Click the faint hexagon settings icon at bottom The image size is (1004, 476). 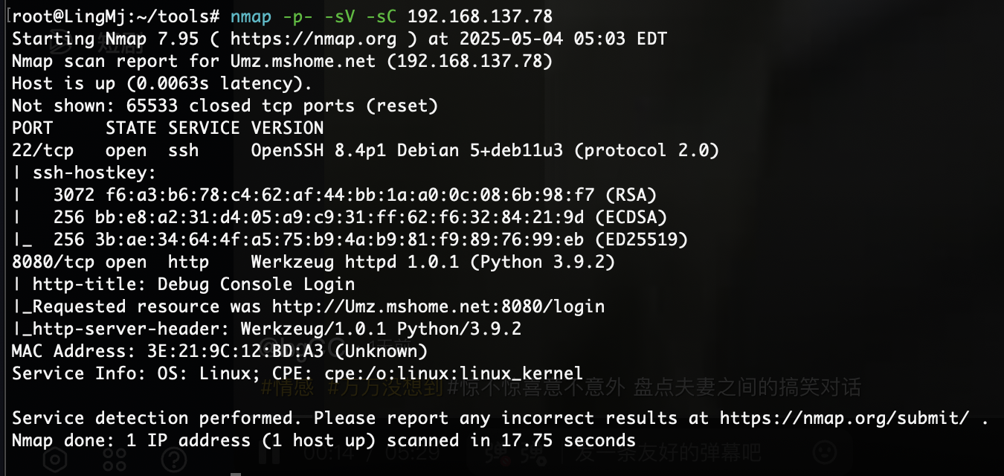(55, 459)
